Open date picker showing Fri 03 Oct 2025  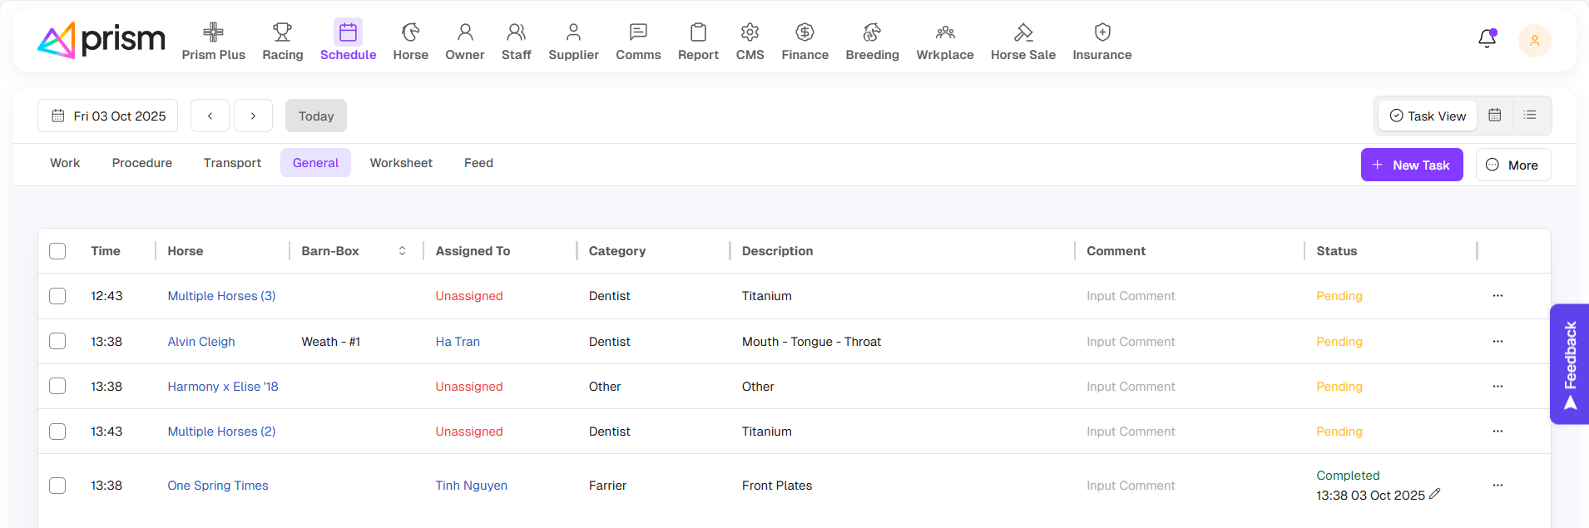(x=108, y=116)
